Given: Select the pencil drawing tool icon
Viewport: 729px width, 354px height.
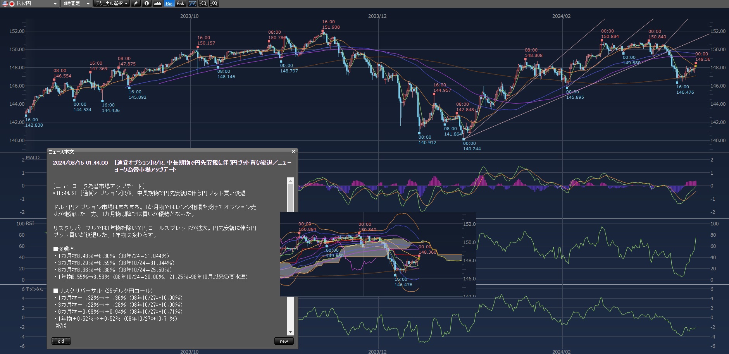Looking at the screenshot, I should pyautogui.click(x=135, y=3).
